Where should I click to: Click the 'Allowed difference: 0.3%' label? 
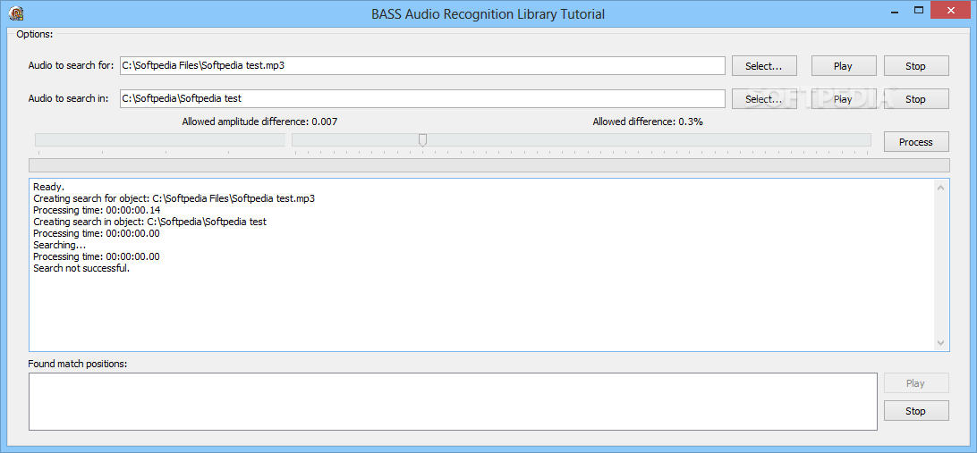[648, 122]
